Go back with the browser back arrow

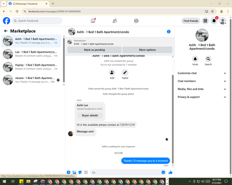click(4, 12)
